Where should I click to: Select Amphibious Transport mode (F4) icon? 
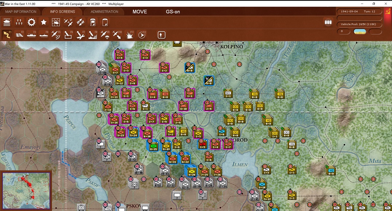(44, 35)
